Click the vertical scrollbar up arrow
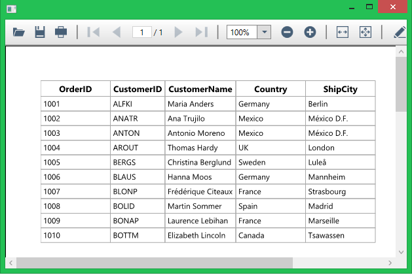This screenshot has height=275, width=412. point(401,52)
